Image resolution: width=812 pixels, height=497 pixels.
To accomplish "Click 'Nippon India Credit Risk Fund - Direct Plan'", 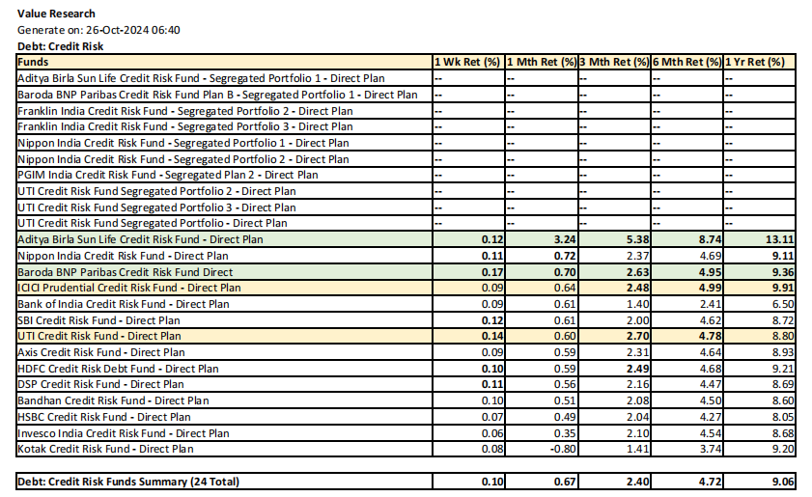I will click(123, 256).
